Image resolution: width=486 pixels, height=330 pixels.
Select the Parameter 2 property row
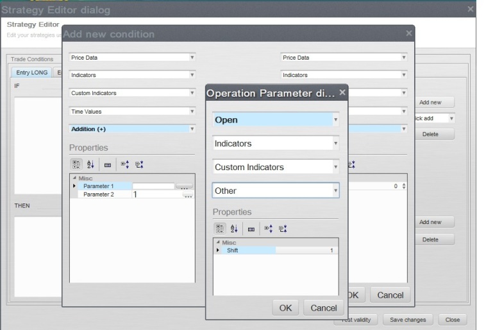[132, 195]
